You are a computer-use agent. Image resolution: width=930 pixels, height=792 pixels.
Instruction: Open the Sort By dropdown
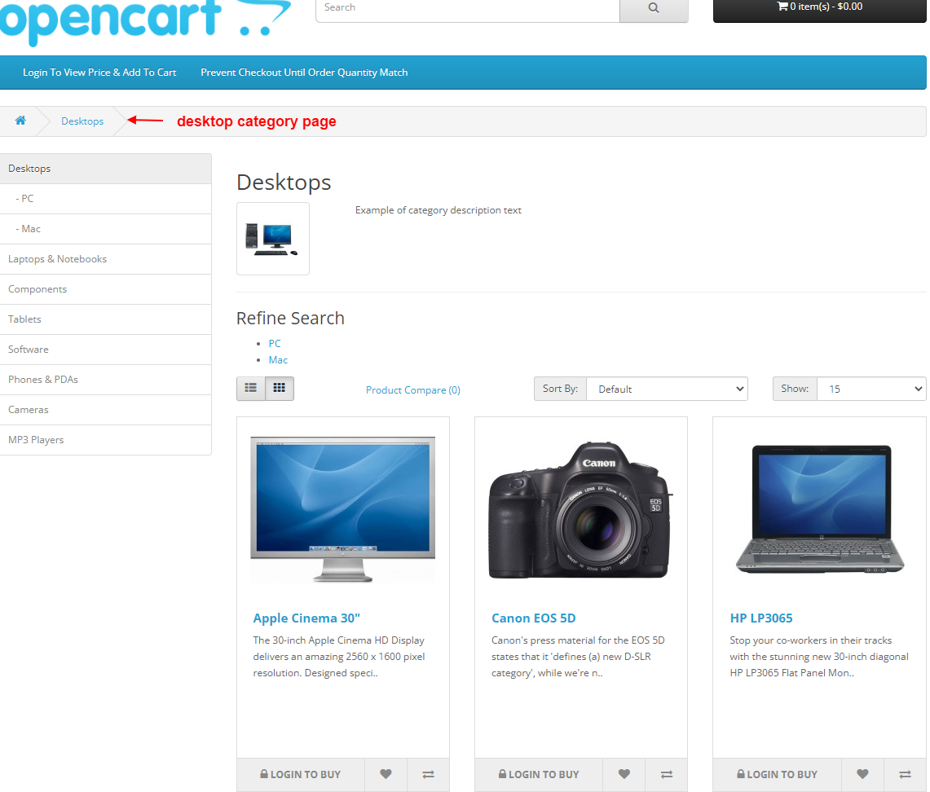click(667, 389)
